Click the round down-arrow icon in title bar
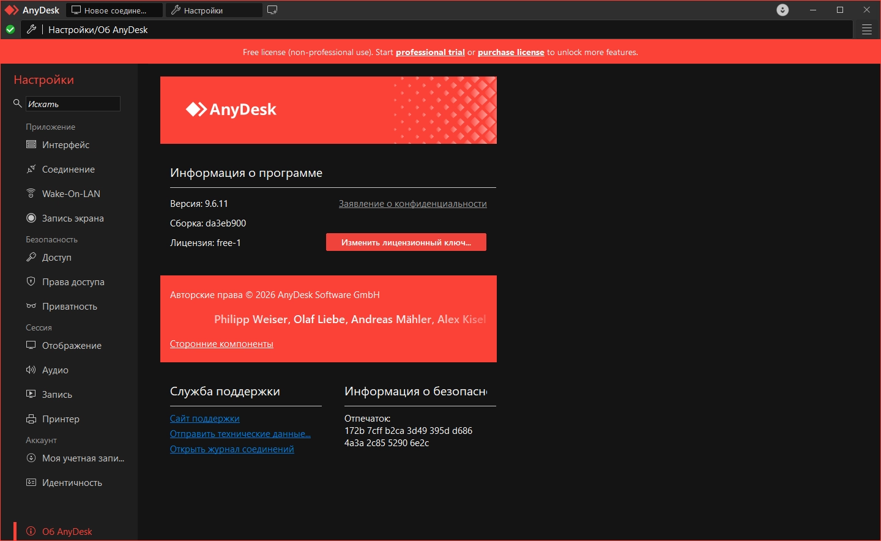The height and width of the screenshot is (541, 881). tap(782, 10)
